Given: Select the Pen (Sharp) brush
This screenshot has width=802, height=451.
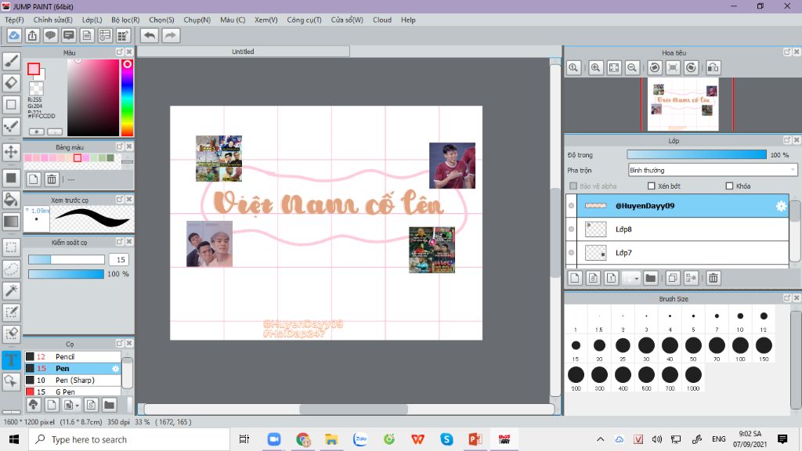Looking at the screenshot, I should pyautogui.click(x=72, y=380).
